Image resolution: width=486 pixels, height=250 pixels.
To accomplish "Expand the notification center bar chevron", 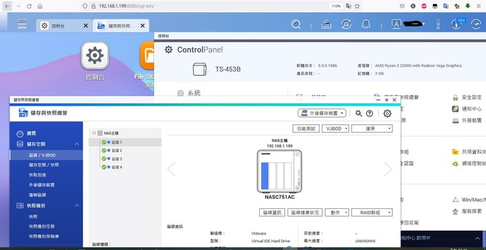I will click(478, 239).
